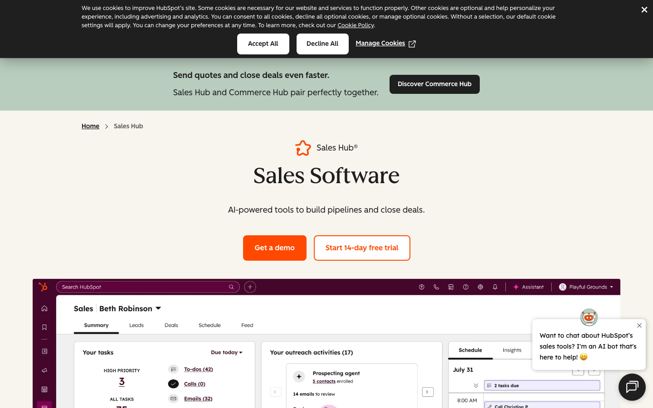Click the list icon beside To-dos
The width and height of the screenshot is (653, 408).
[174, 369]
